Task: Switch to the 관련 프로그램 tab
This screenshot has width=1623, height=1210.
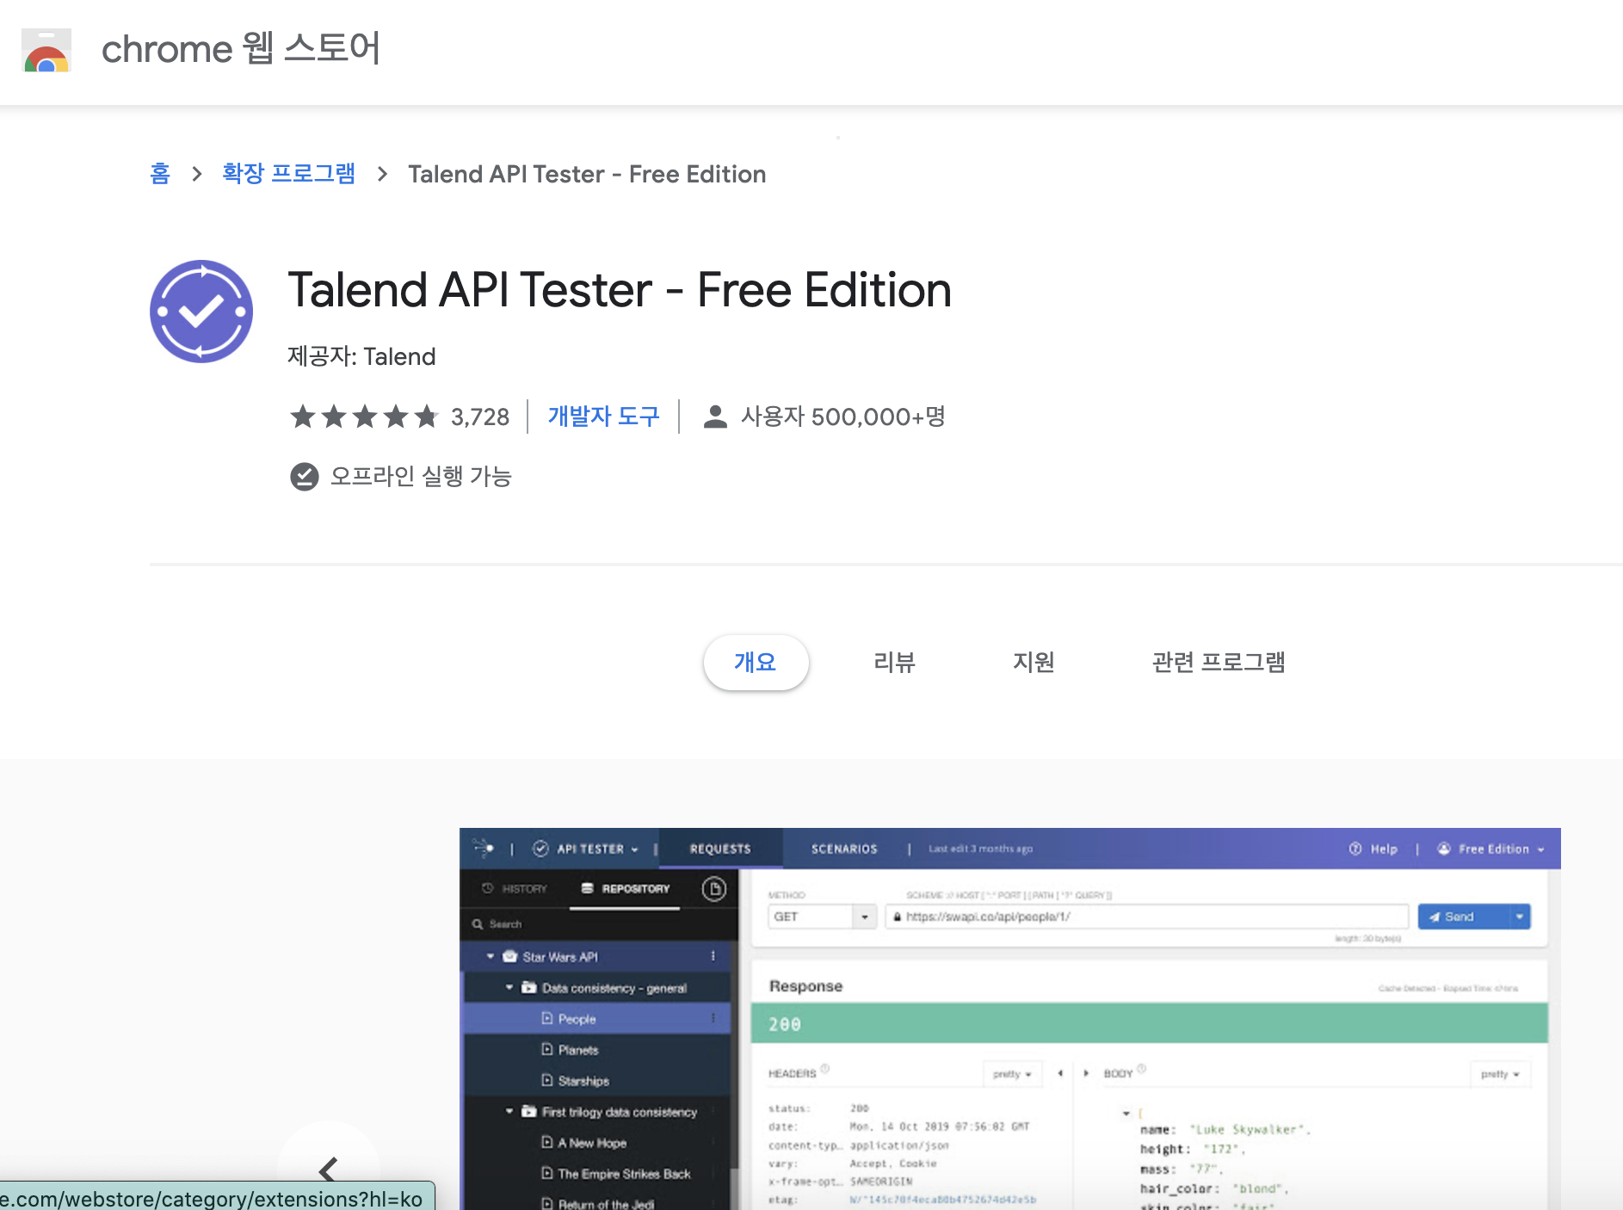Action: point(1219,662)
